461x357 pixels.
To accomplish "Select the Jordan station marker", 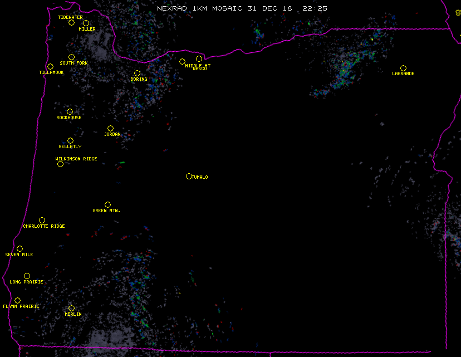I will pyautogui.click(x=110, y=129).
